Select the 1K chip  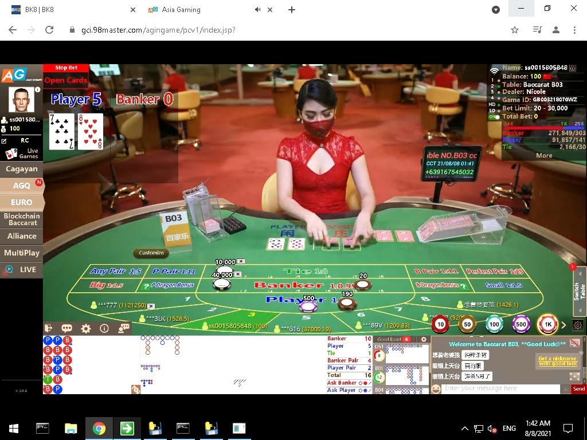click(547, 324)
